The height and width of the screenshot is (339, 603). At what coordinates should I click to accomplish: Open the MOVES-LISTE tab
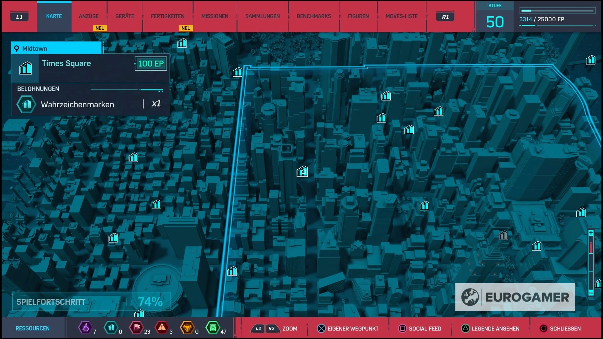(402, 16)
